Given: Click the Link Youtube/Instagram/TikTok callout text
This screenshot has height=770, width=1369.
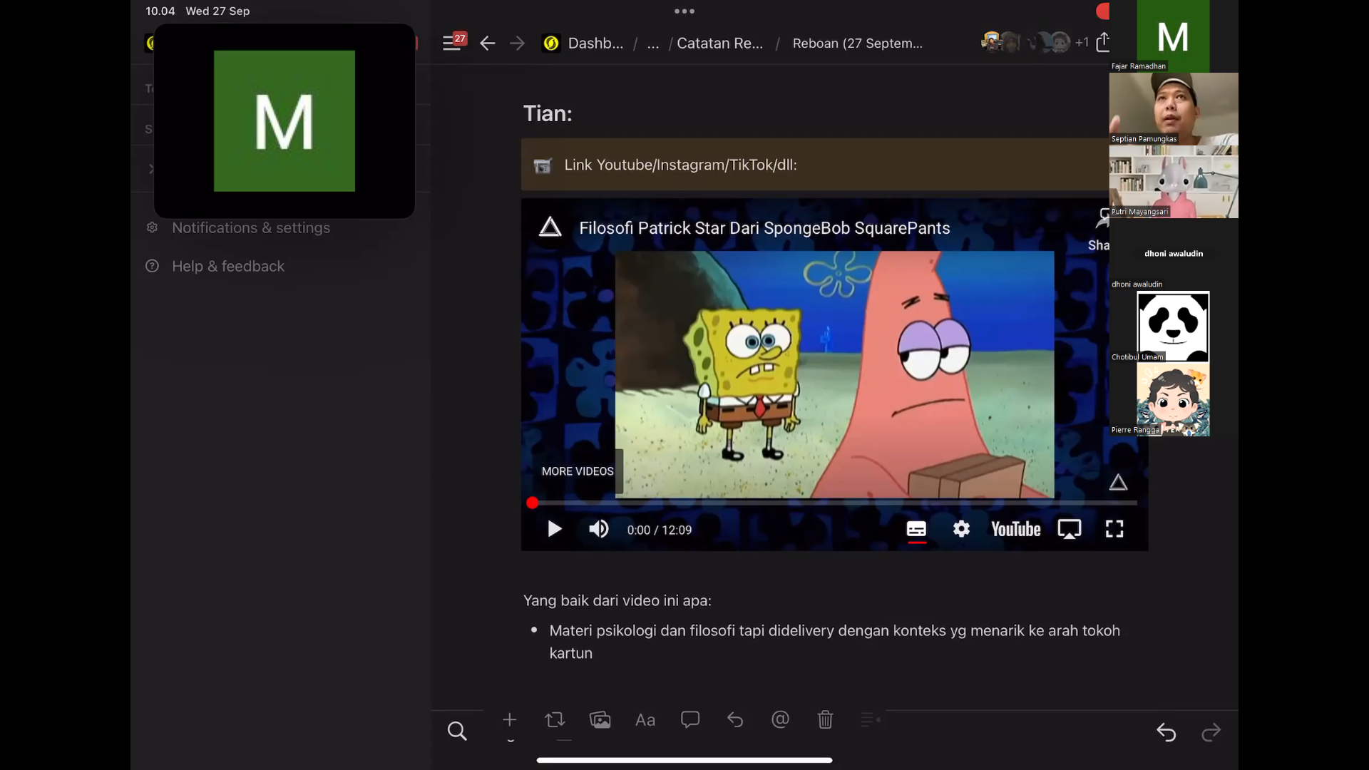Looking at the screenshot, I should (680, 165).
